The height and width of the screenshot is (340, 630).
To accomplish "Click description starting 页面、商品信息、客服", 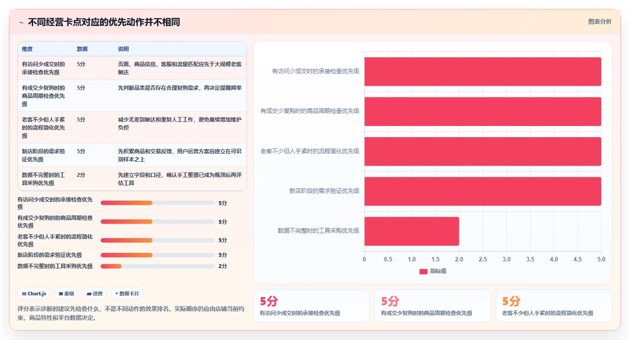I will click(x=180, y=68).
